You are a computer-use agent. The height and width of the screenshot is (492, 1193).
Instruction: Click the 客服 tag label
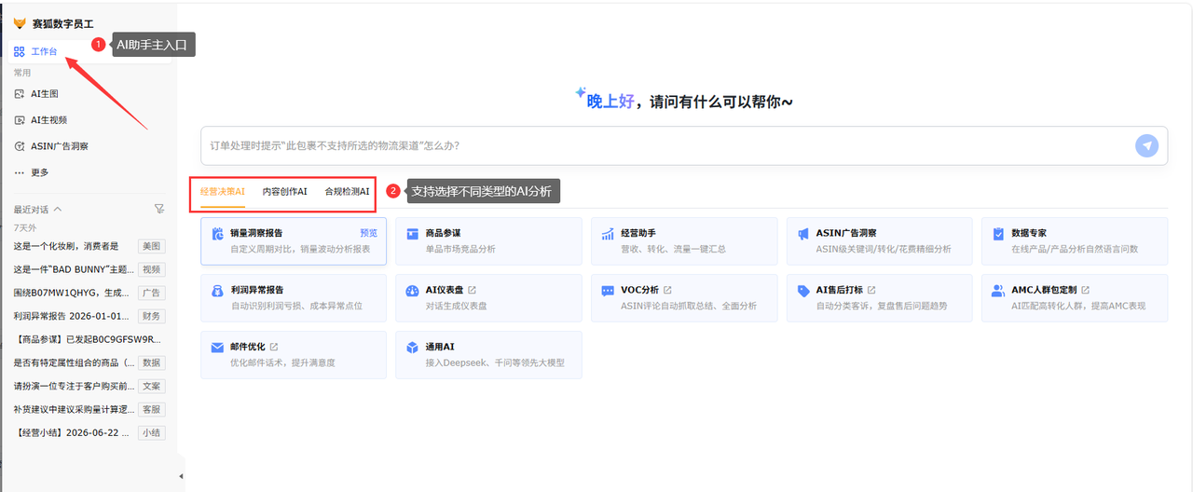[x=152, y=409]
